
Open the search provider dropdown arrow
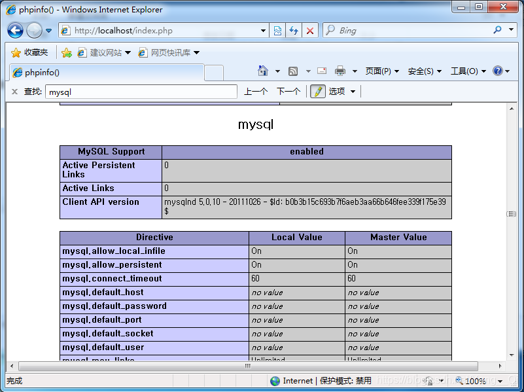[511, 29]
